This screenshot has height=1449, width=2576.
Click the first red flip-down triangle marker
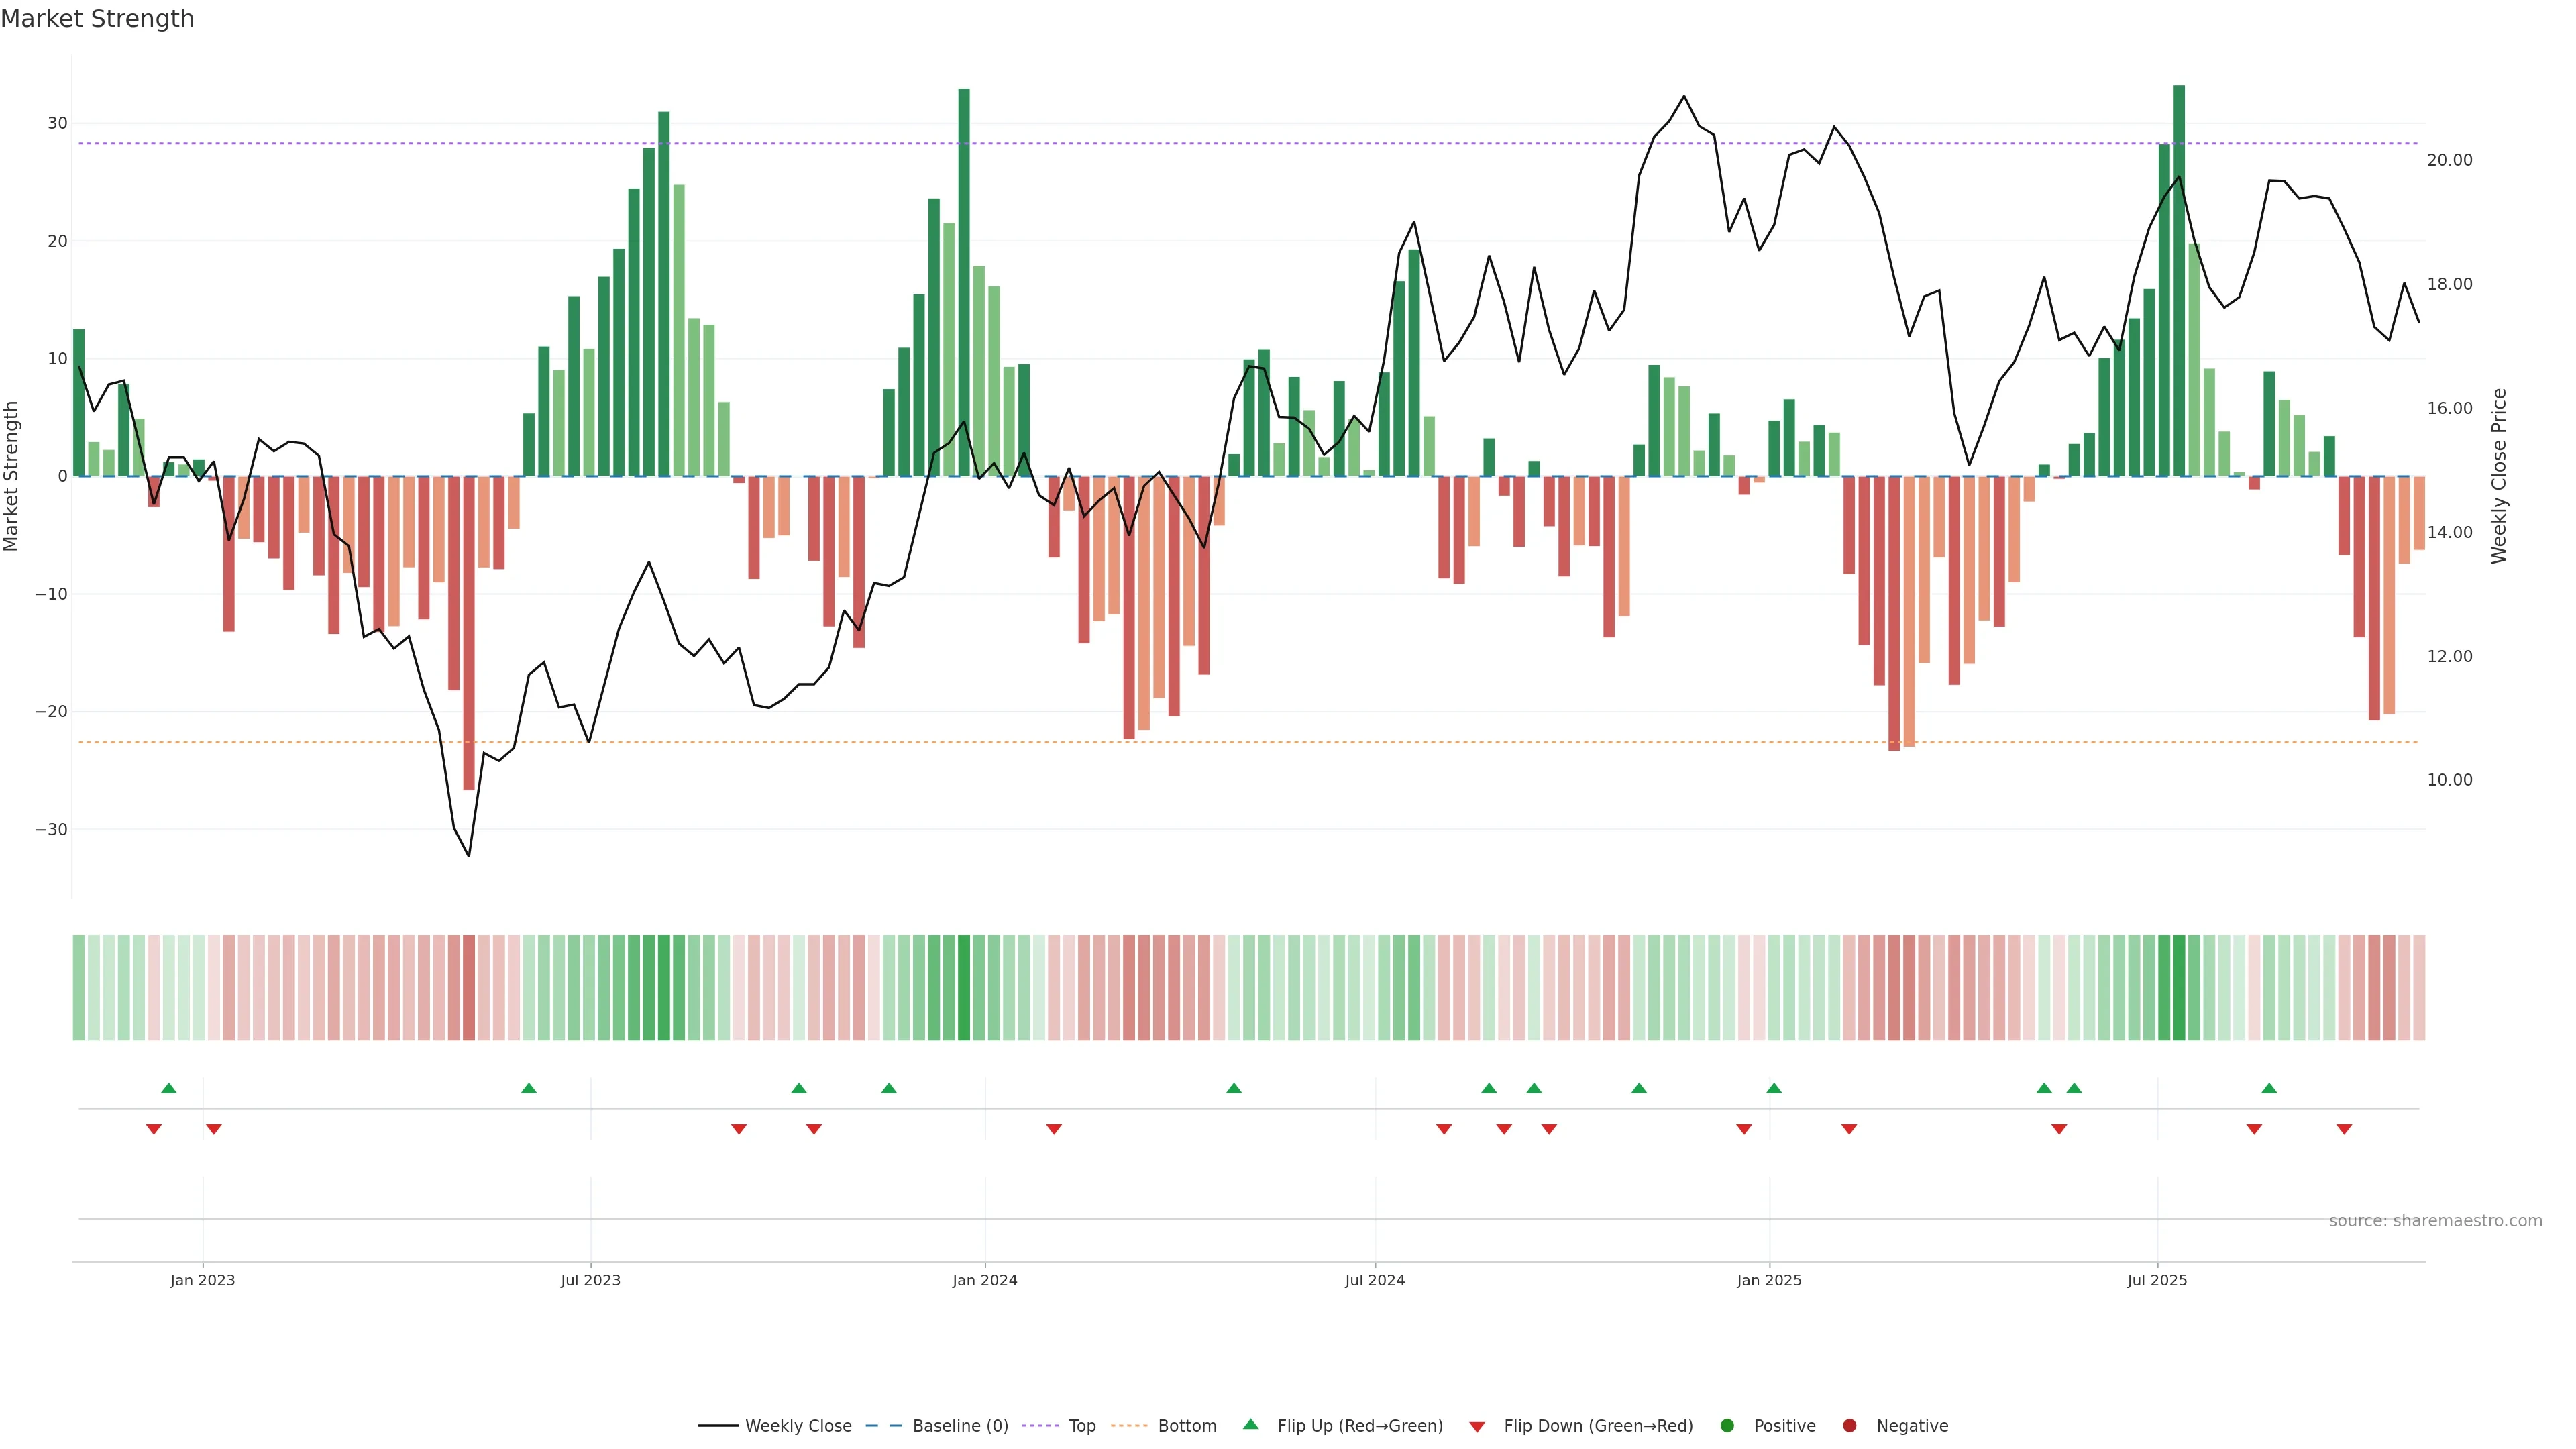(x=154, y=1129)
